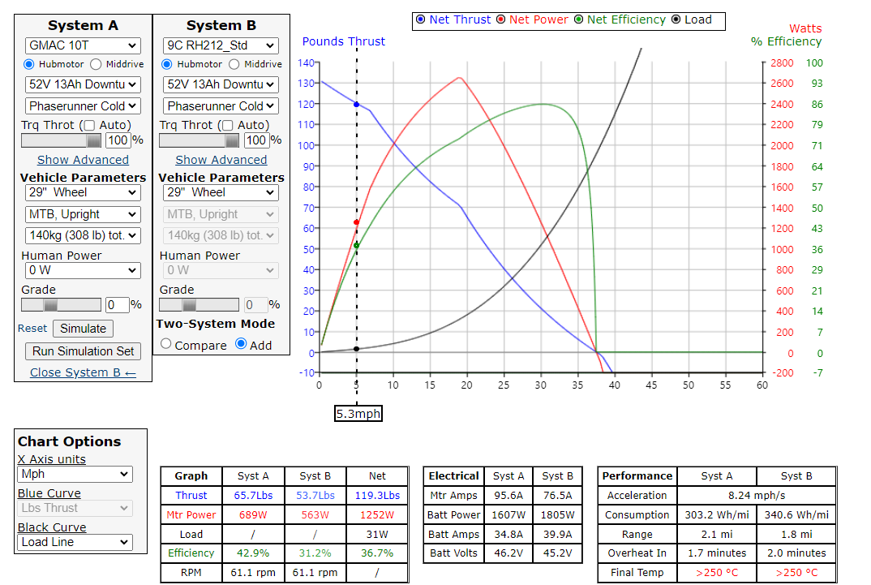Toggle Net Power legend radio
This screenshot has height=585, width=871.
coord(500,19)
